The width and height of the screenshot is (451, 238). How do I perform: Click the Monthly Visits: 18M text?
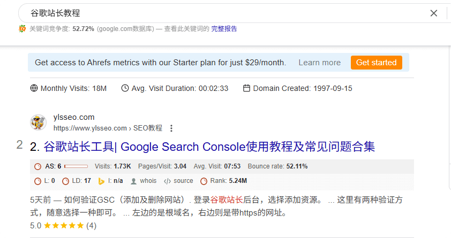click(x=73, y=88)
